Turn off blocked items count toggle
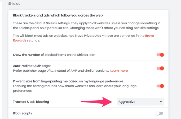The image size is (181, 119). tap(160, 55)
